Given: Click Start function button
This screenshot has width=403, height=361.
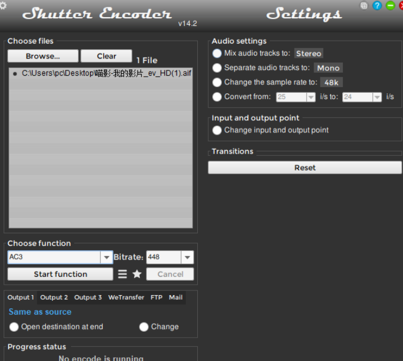Looking at the screenshot, I should pos(60,274).
